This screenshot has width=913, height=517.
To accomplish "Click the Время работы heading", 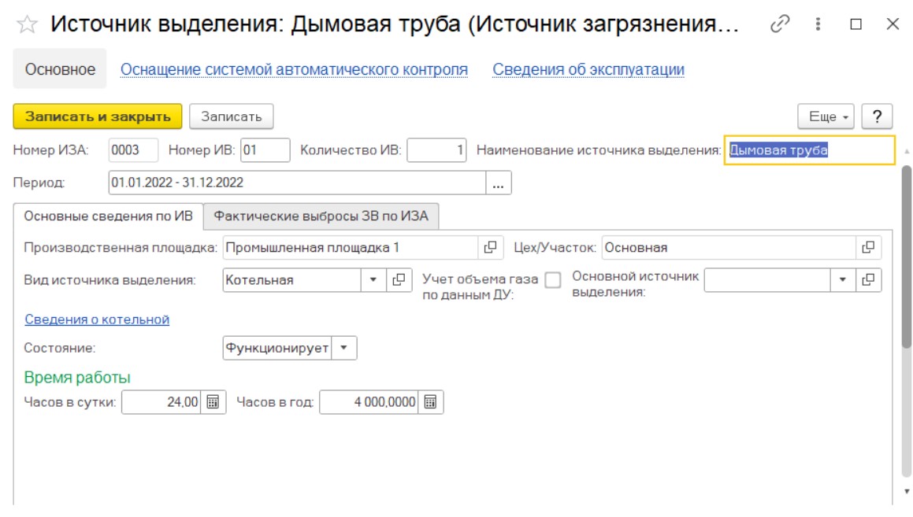I will (x=77, y=378).
